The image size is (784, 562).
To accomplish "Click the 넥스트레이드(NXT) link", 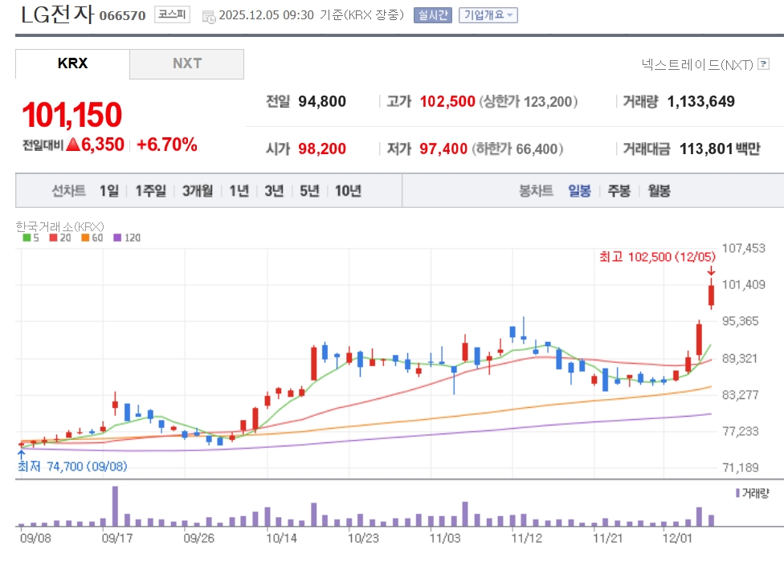I will pos(697,64).
